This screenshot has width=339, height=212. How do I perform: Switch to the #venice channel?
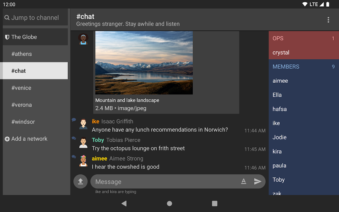click(21, 88)
